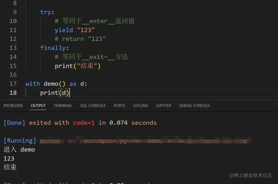Click line number 12 in the gutter
278x184 pixels.
pos(13,39)
